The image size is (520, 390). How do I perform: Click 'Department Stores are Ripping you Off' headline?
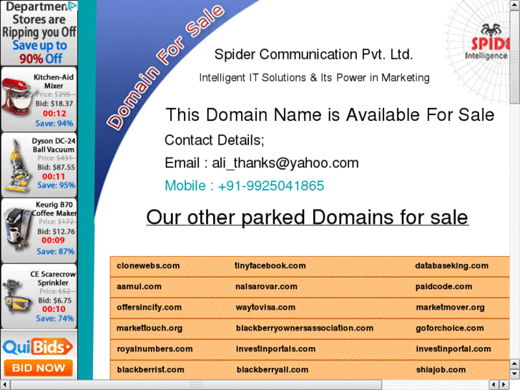click(x=39, y=19)
